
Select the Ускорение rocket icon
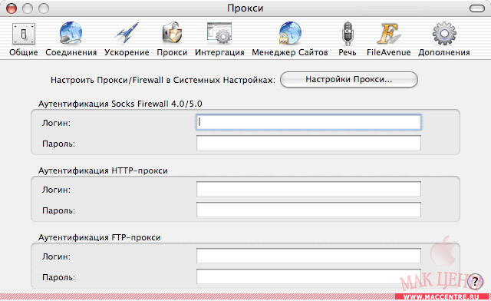(x=127, y=33)
